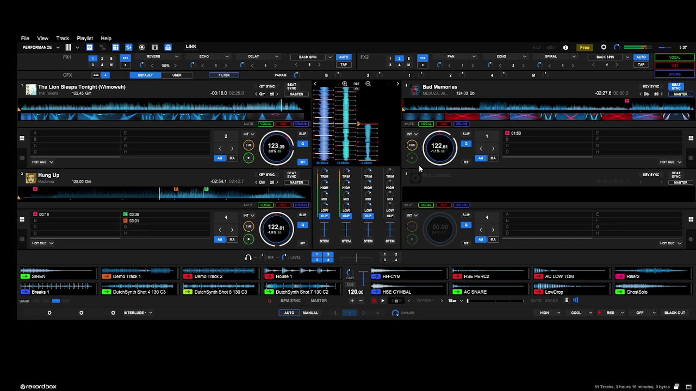Play the SIREN sampler slot
The width and height of the screenshot is (696, 391).
click(x=24, y=276)
